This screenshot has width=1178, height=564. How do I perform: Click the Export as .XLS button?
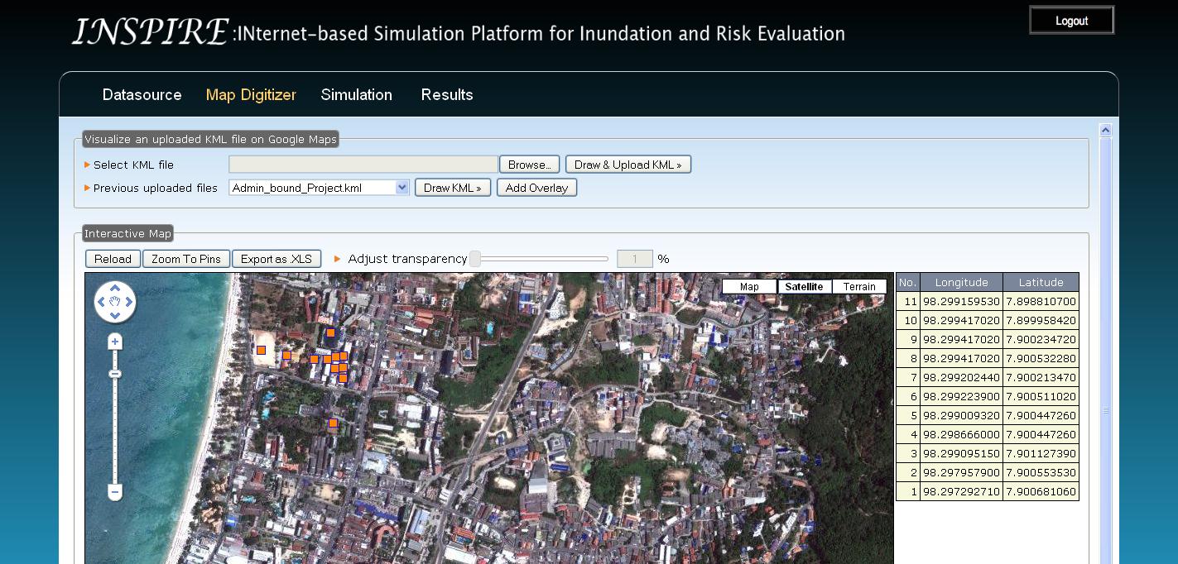(276, 259)
